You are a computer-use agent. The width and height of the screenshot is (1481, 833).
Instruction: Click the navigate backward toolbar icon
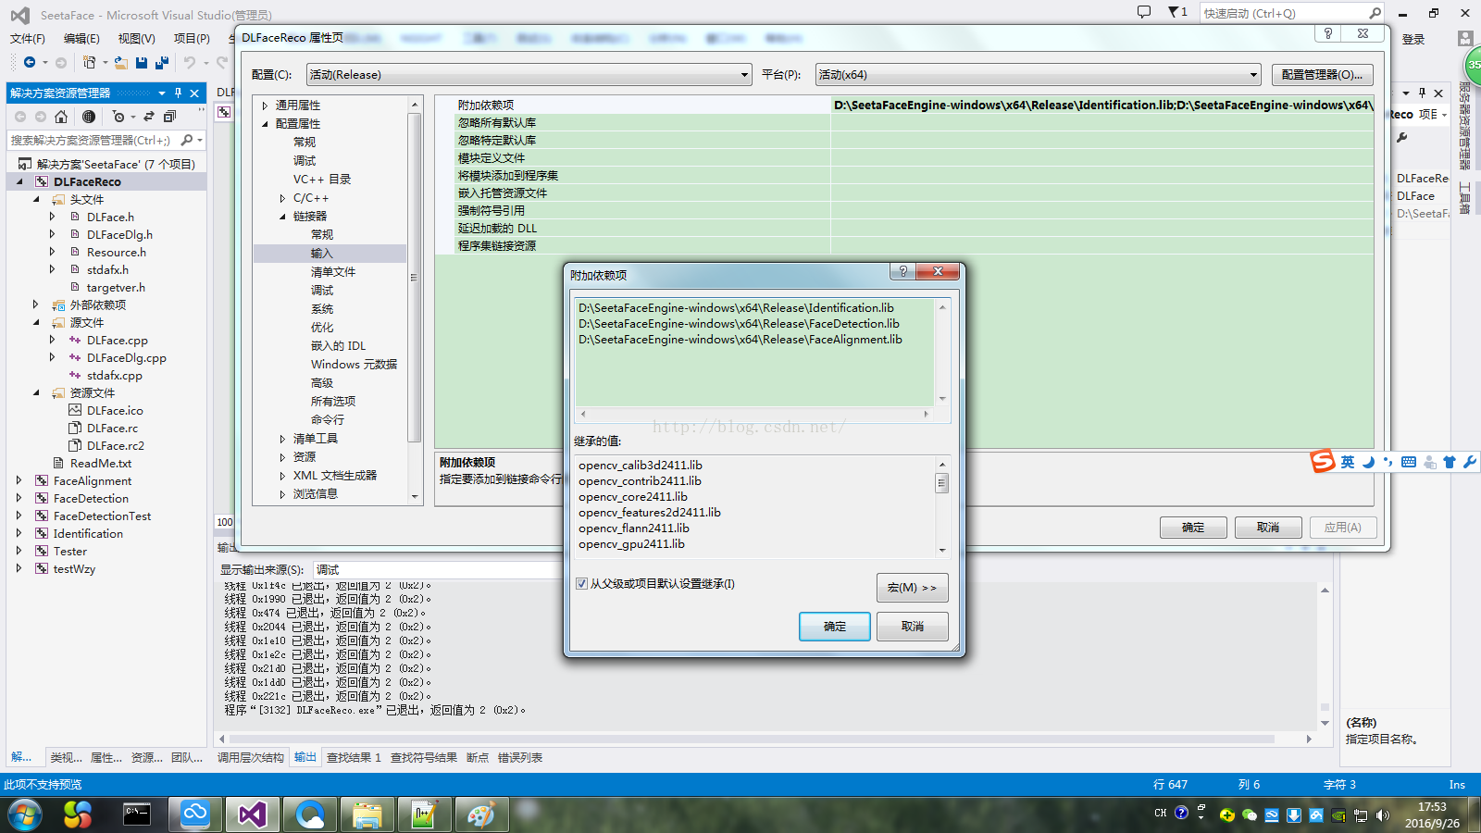pyautogui.click(x=30, y=62)
